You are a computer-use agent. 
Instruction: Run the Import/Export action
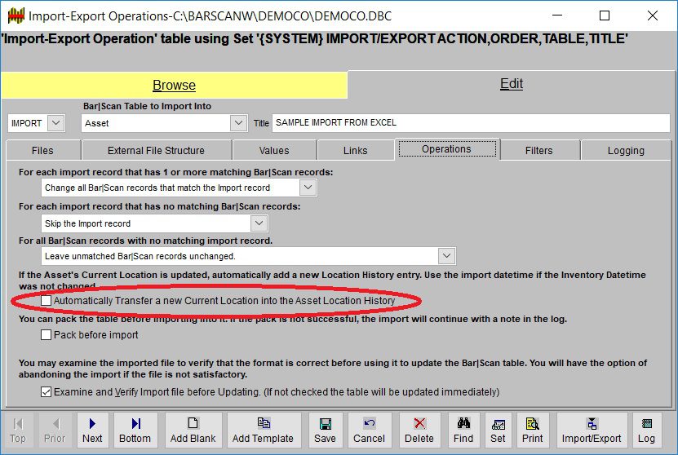point(592,430)
